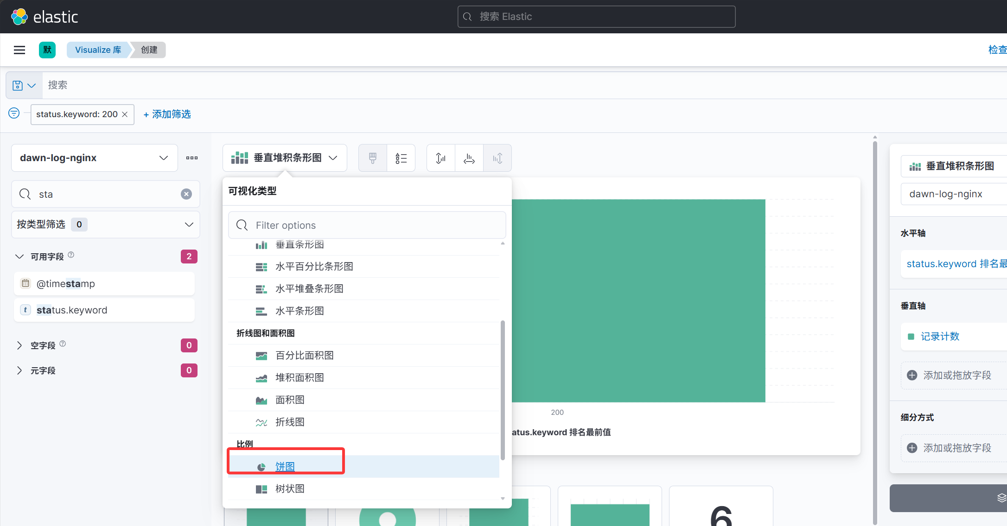Click the layers icon on dark button

coord(1001,498)
